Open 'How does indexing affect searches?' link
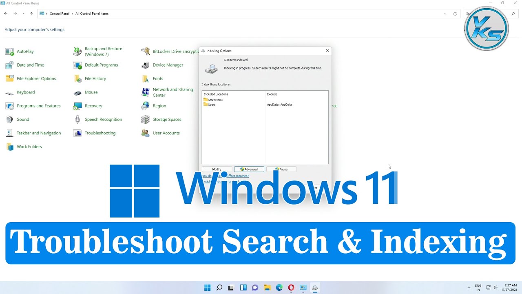The height and width of the screenshot is (294, 522). pyautogui.click(x=225, y=176)
